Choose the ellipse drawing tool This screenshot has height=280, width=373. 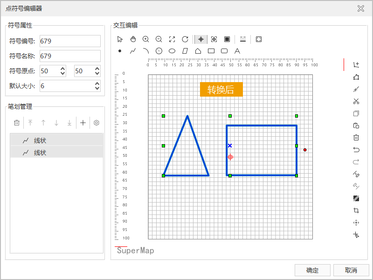[172, 51]
